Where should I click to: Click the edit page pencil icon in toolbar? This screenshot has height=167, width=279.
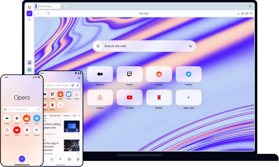click(x=243, y=14)
